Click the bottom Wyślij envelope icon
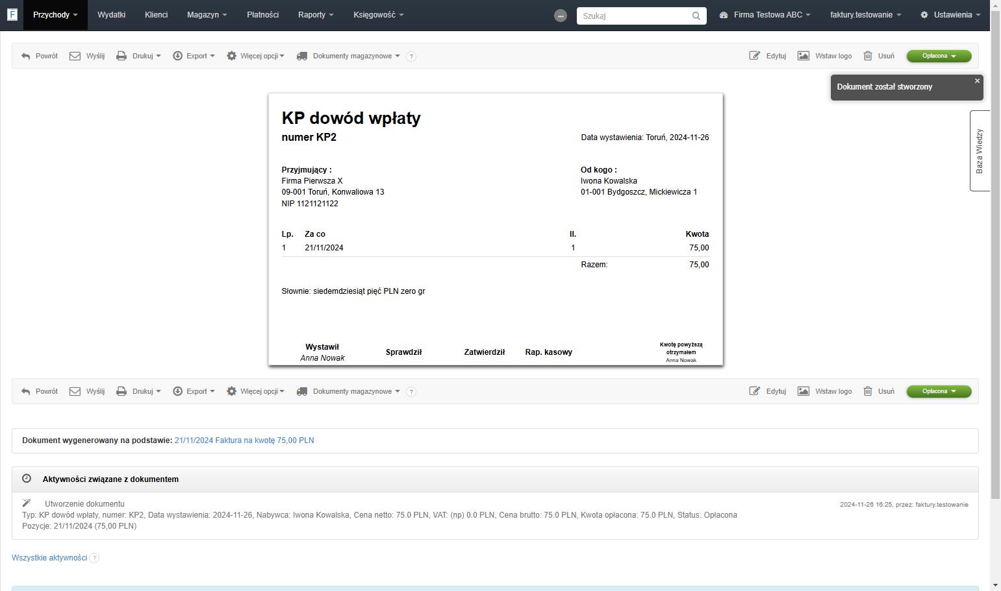This screenshot has width=1001, height=591. point(75,392)
